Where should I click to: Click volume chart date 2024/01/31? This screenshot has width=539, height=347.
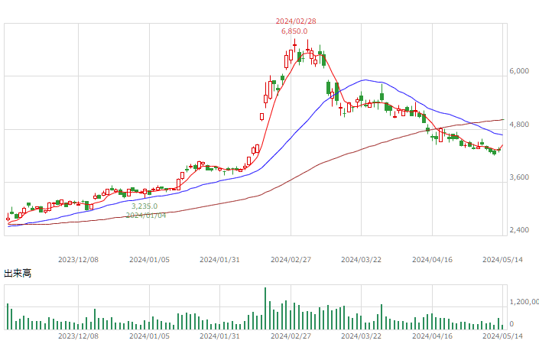219,336
